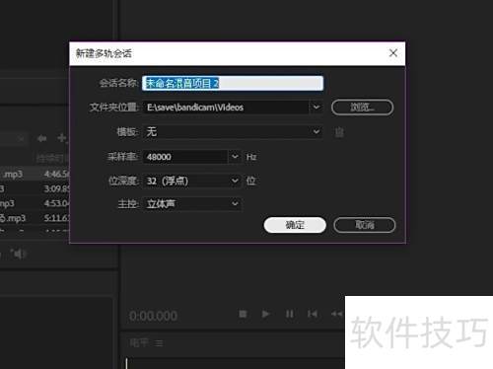Image resolution: width=493 pixels, height=369 pixels.
Task: Select the file with duration 3:09
Action: pos(35,188)
